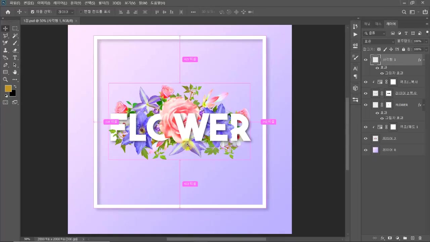Switch to the 채널 tab
This screenshot has height=242, width=430.
point(367,24)
